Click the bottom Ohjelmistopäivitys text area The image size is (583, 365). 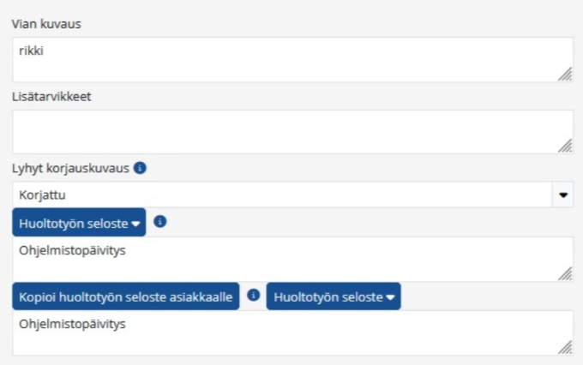291,333
